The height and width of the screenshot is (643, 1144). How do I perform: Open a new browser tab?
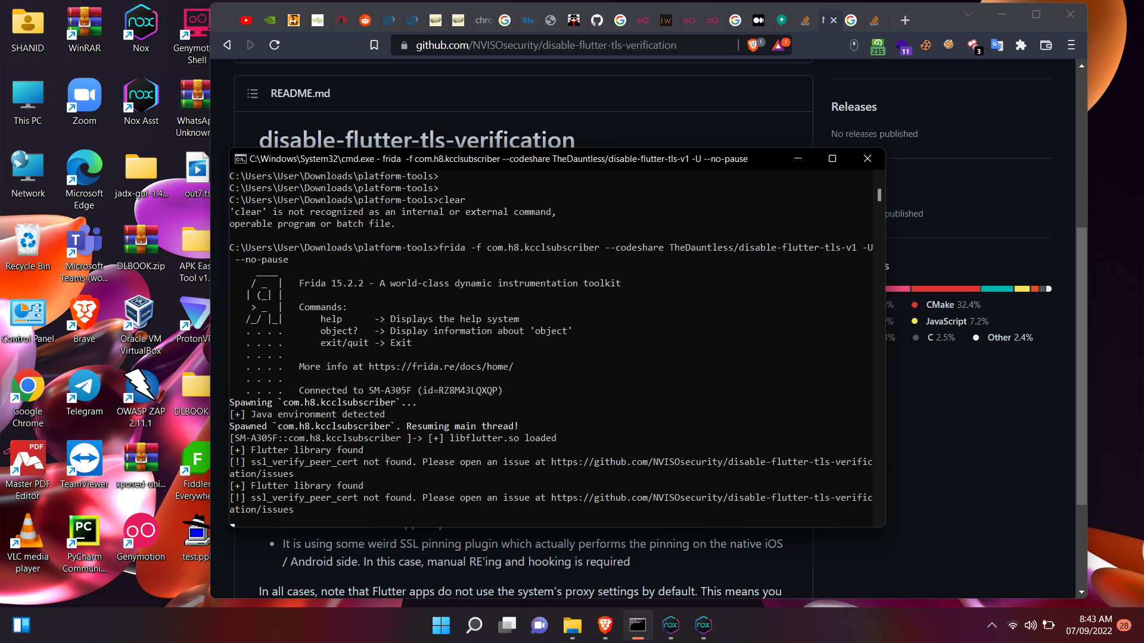(x=904, y=20)
